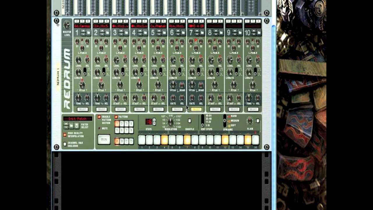Open patch browser folder under Init Patch
This screenshot has width=373, height=210.
(71, 126)
